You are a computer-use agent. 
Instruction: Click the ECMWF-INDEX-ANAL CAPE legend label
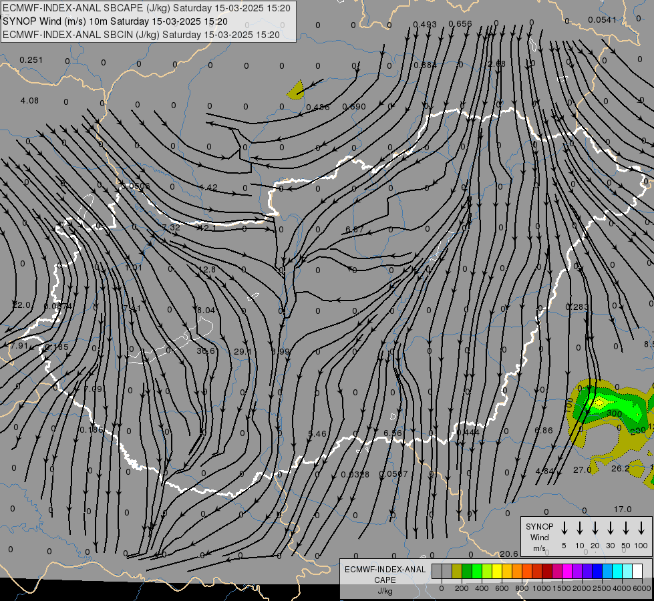[x=385, y=580]
